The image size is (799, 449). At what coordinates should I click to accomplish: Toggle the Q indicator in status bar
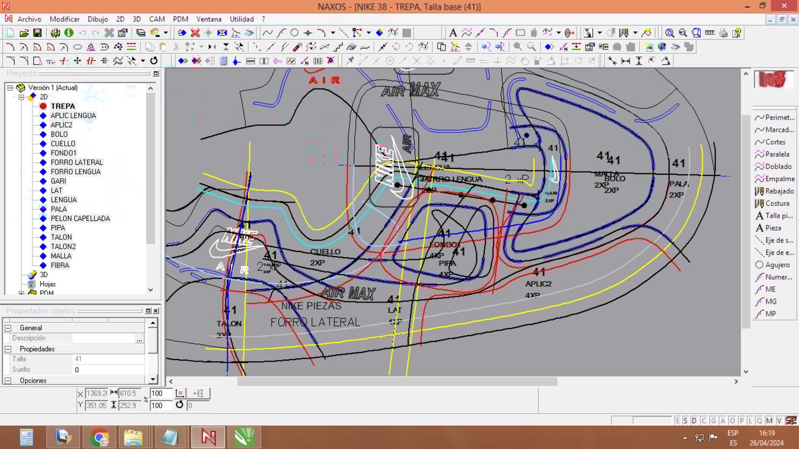[x=760, y=421]
